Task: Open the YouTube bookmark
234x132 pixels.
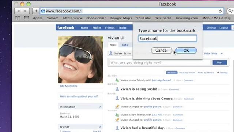Action: (144, 18)
